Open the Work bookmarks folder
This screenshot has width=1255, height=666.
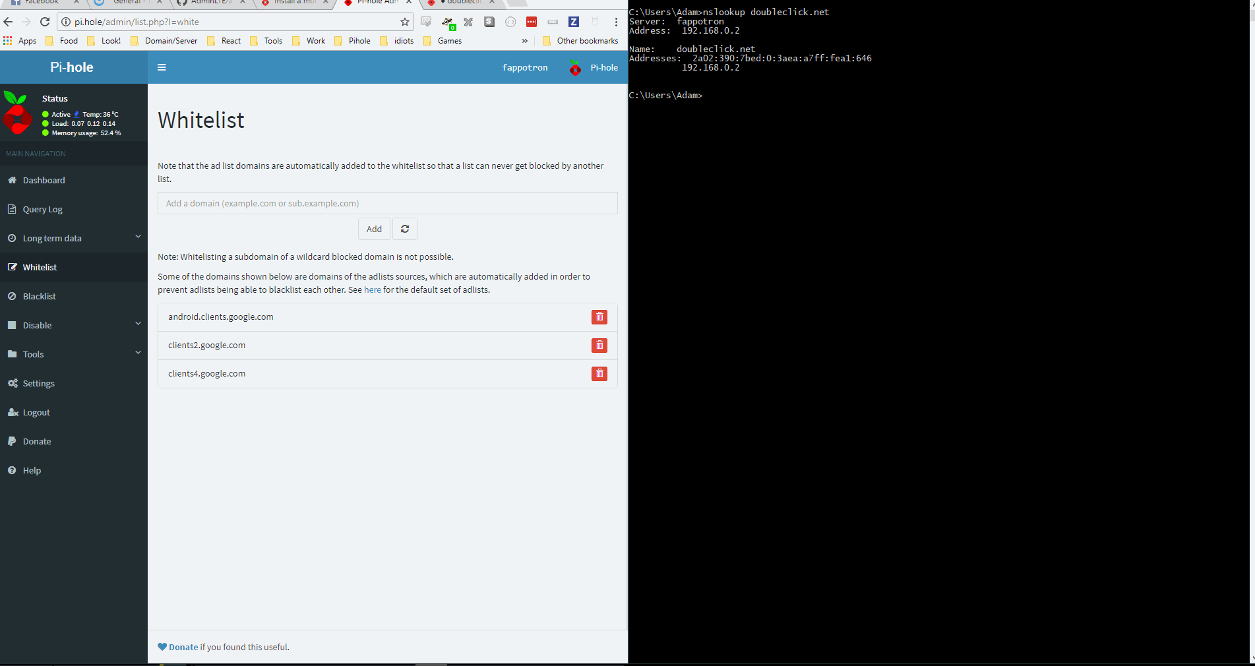[309, 41]
